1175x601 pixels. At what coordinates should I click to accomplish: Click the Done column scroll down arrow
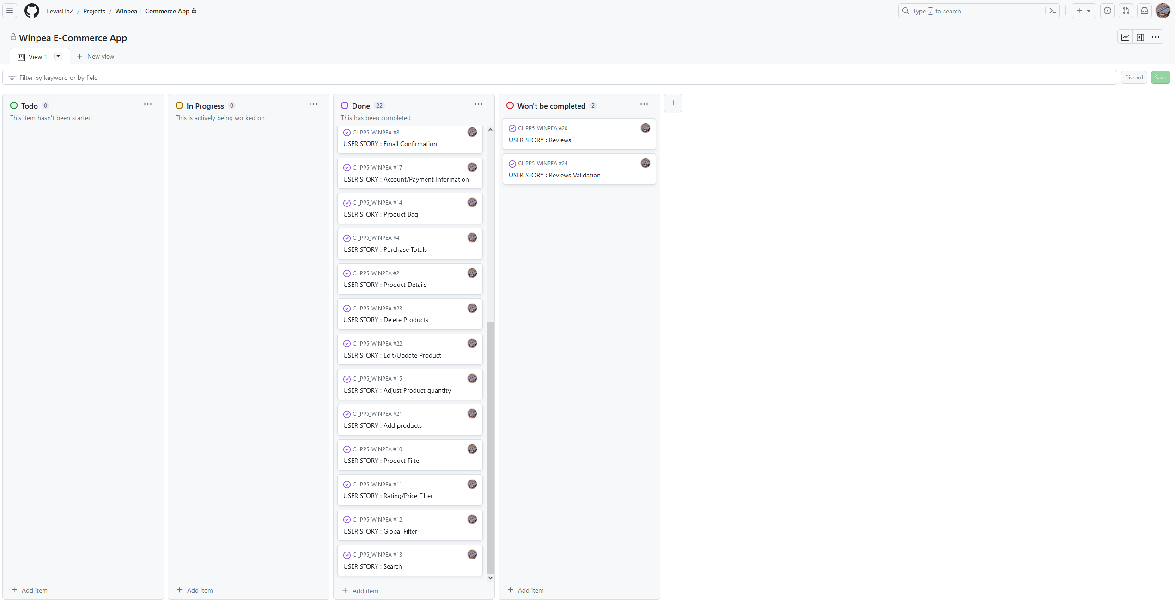[x=490, y=578]
